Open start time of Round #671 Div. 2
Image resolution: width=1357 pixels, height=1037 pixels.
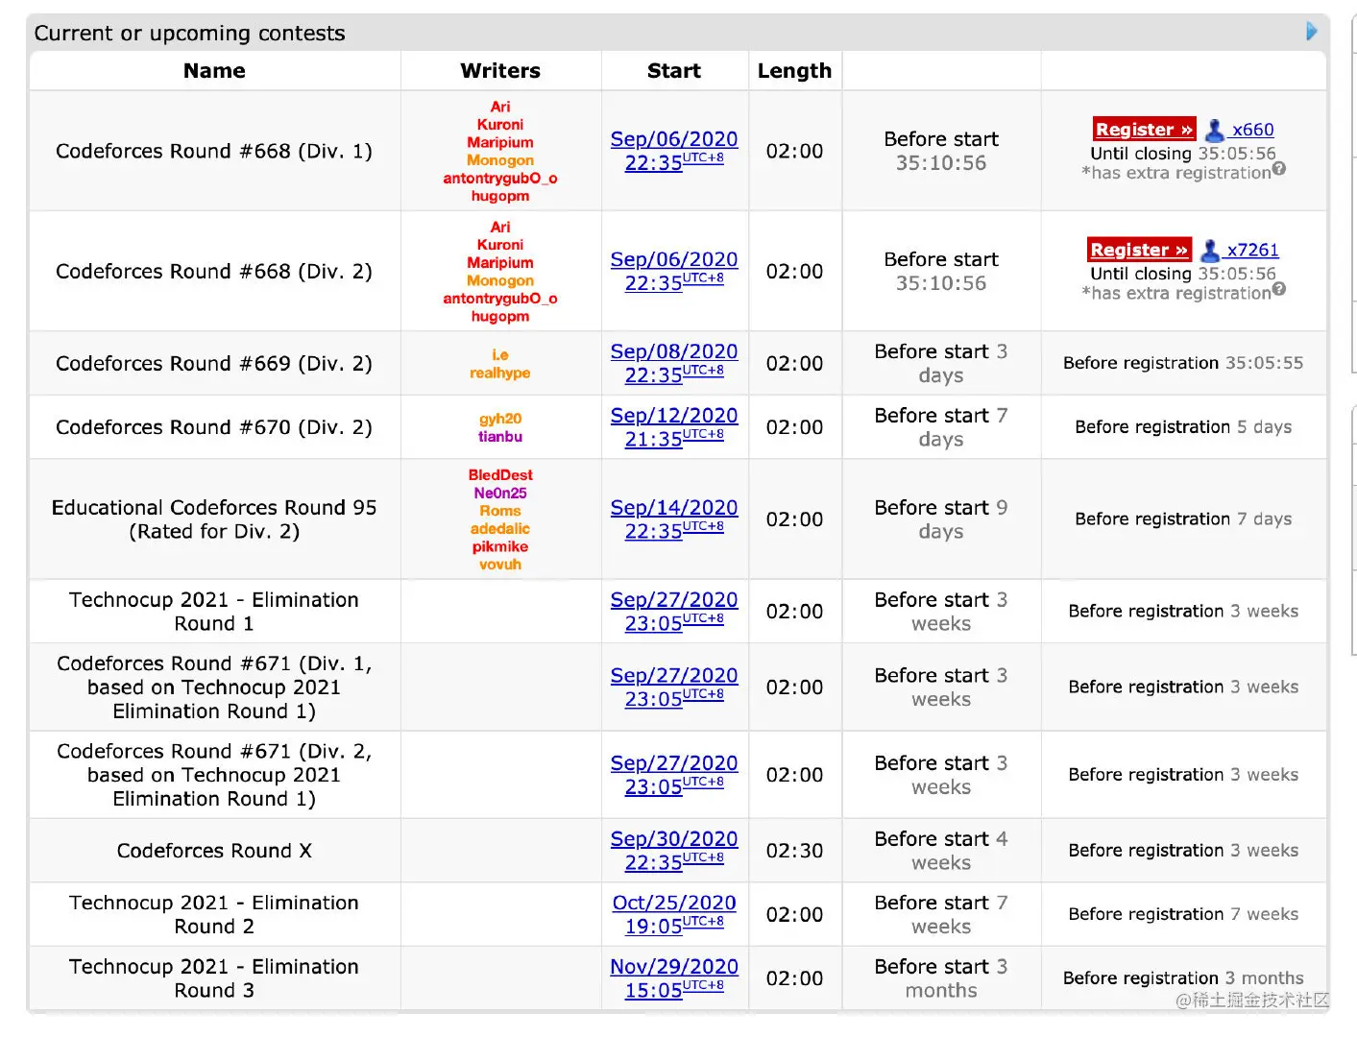point(674,775)
